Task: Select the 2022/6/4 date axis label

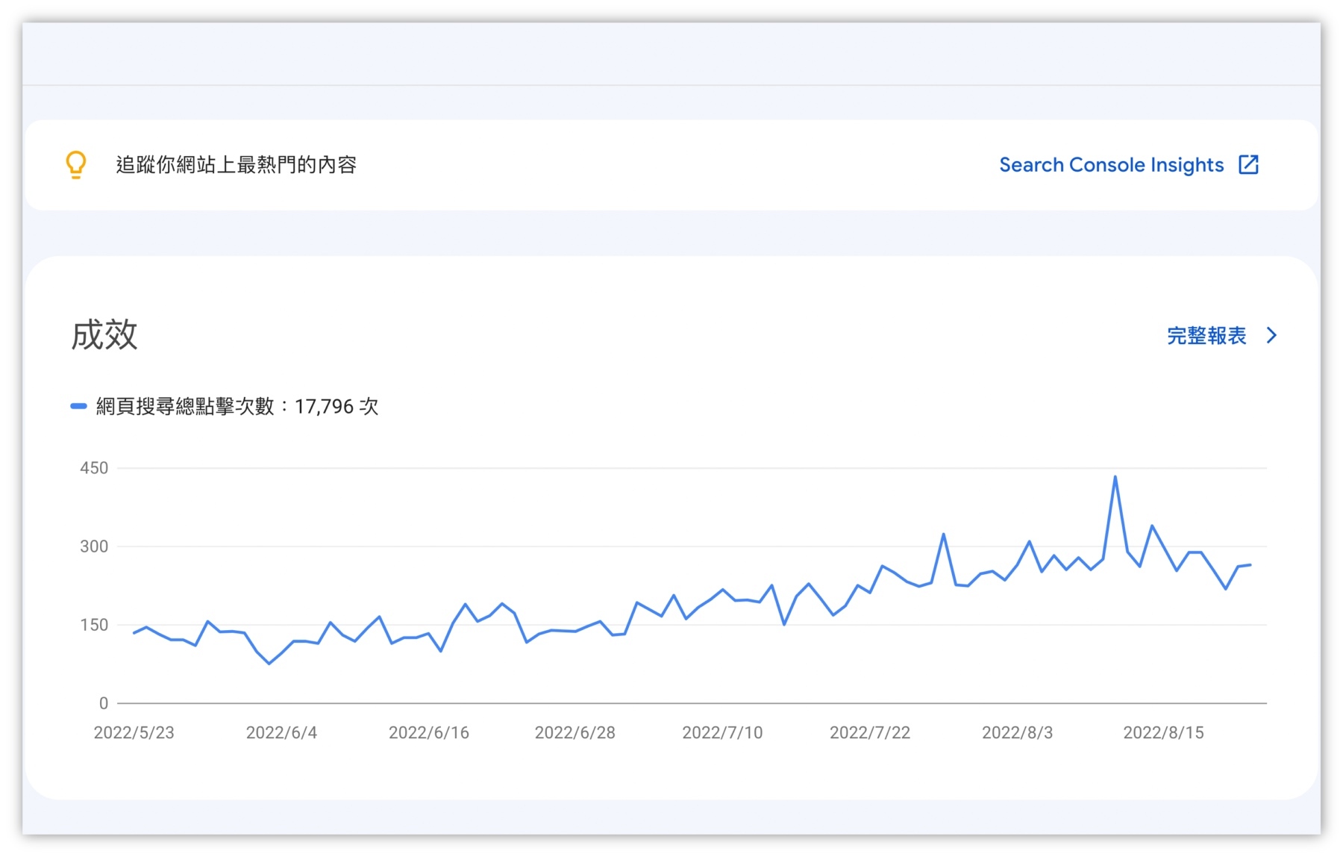Action: click(281, 732)
